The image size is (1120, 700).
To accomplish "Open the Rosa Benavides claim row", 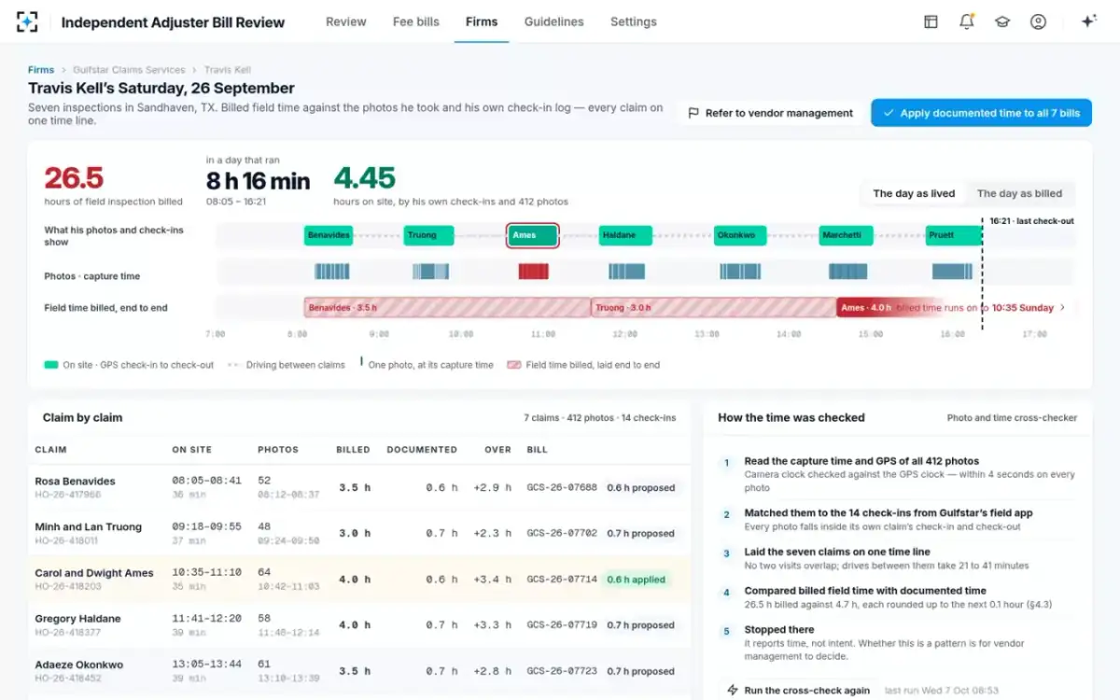I will [x=359, y=488].
